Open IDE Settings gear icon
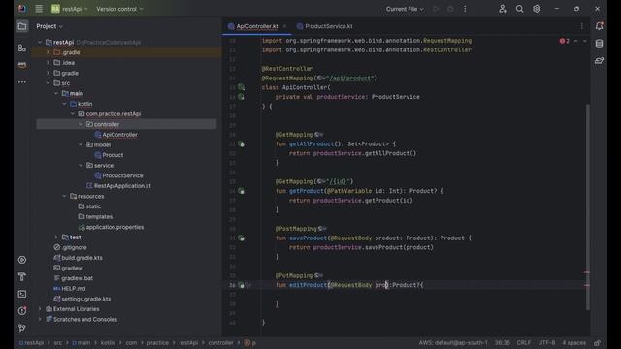Viewport: 621px width, 349px height. [537, 9]
